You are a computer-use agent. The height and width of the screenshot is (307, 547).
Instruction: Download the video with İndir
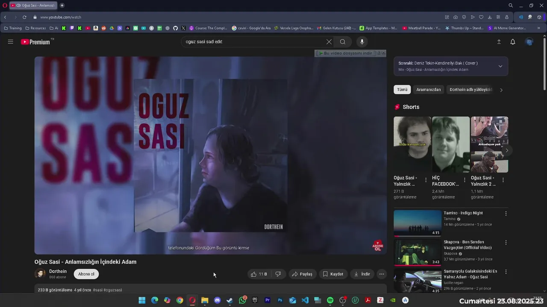[362, 274]
